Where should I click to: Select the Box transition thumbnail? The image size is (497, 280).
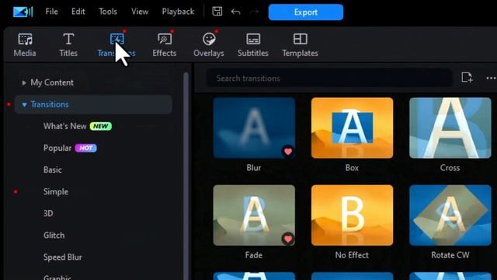(352, 128)
